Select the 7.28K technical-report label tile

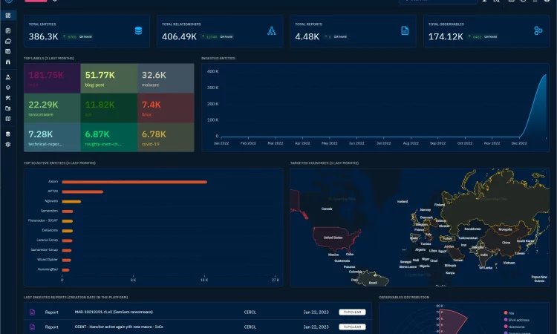(x=52, y=137)
